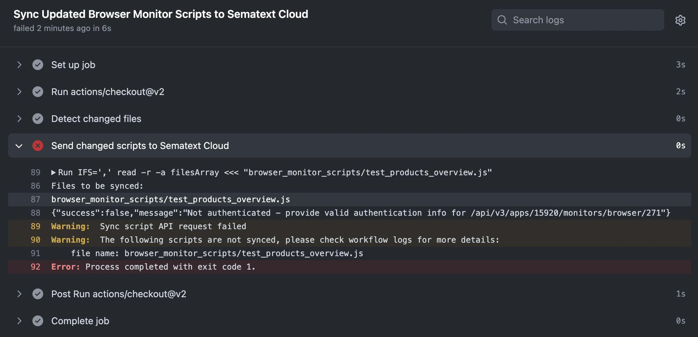Click 'following scripts are not synced' warning
Image resolution: width=698 pixels, height=337 pixels.
[x=300, y=240]
